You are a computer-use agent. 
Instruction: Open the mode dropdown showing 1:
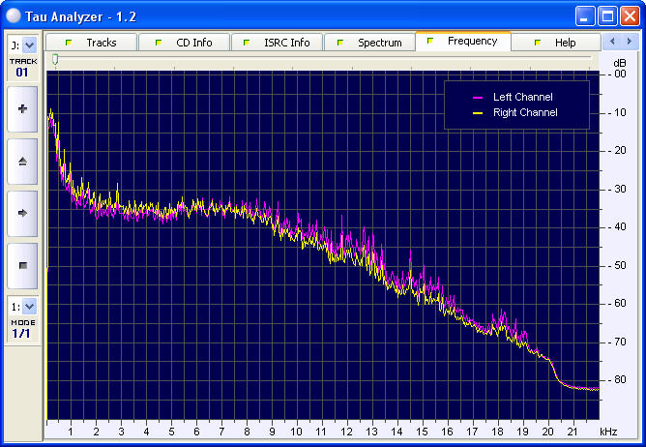pos(29,307)
